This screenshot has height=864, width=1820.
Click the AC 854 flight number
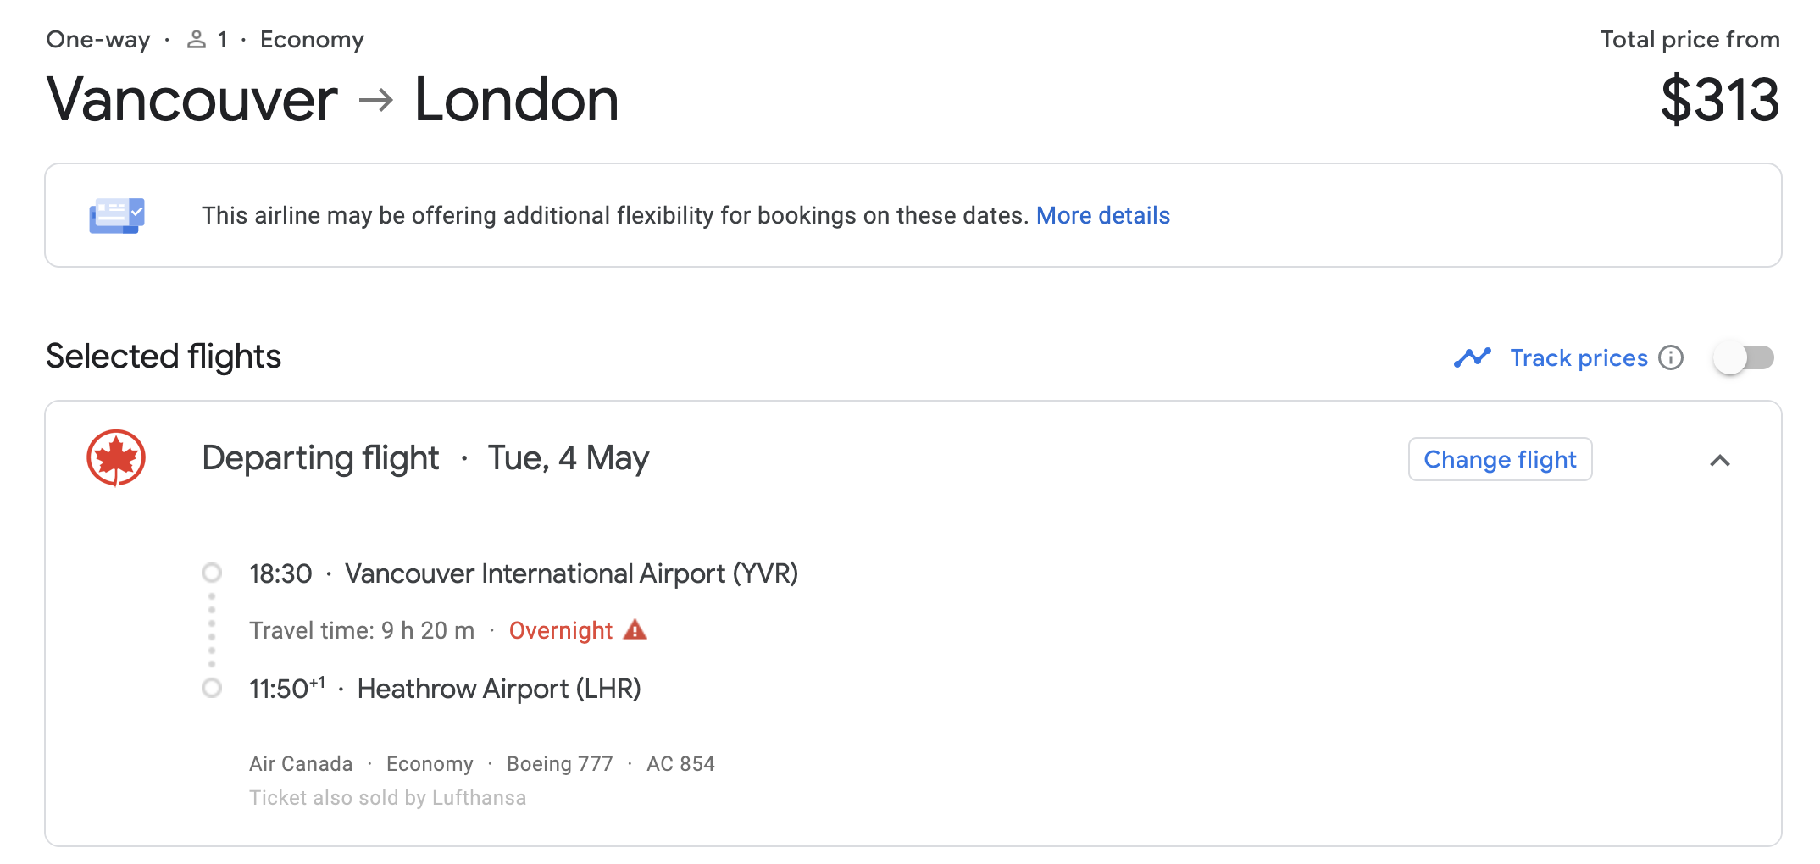pyautogui.click(x=680, y=764)
